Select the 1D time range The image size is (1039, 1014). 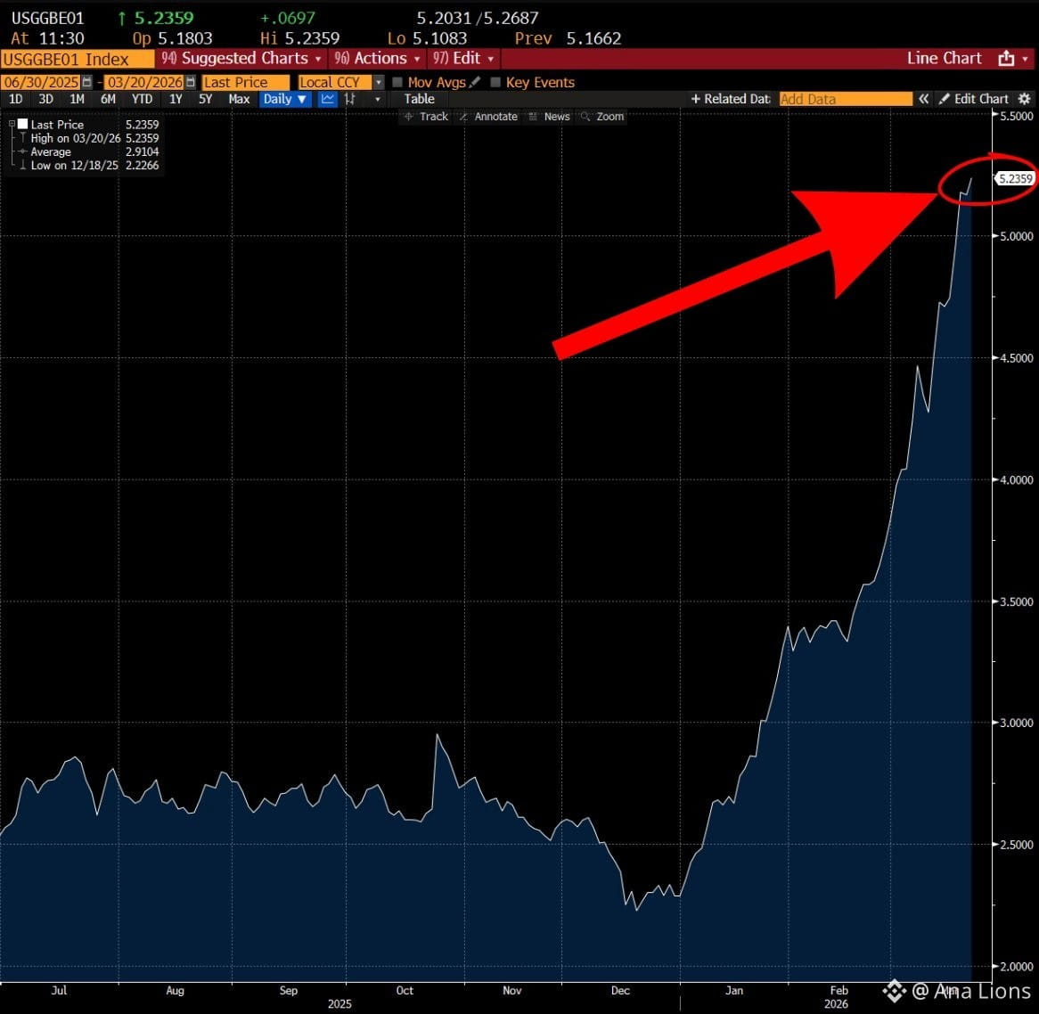coord(15,100)
